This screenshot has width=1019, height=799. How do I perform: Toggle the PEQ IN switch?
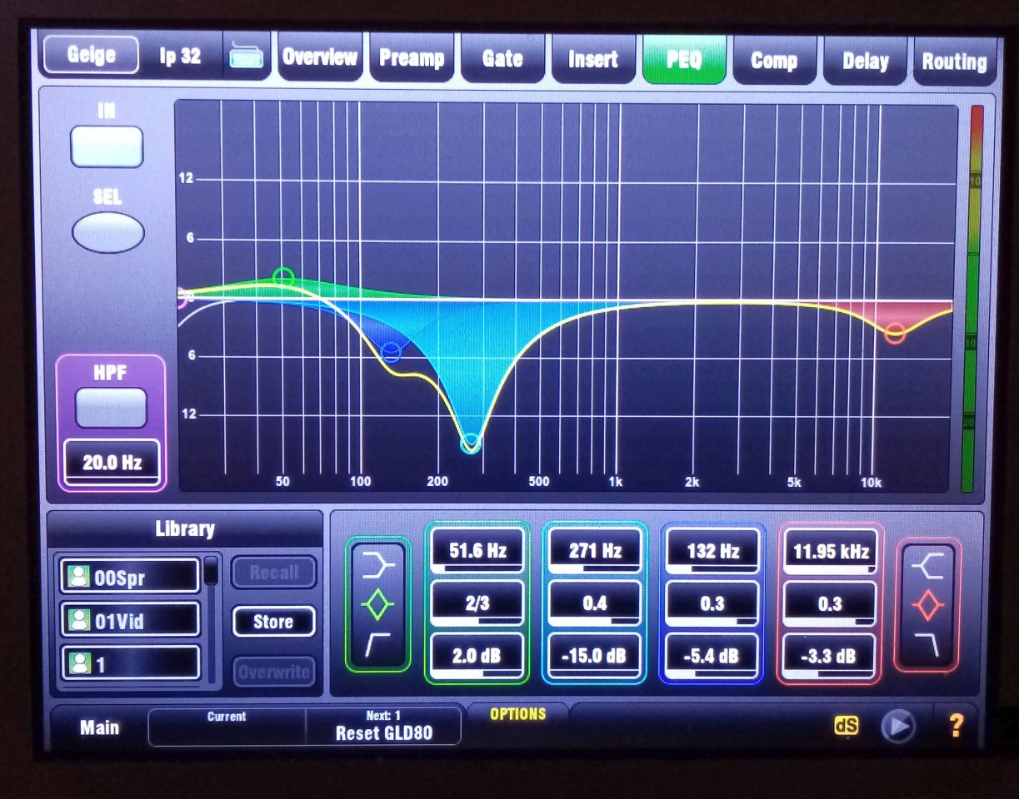click(107, 147)
